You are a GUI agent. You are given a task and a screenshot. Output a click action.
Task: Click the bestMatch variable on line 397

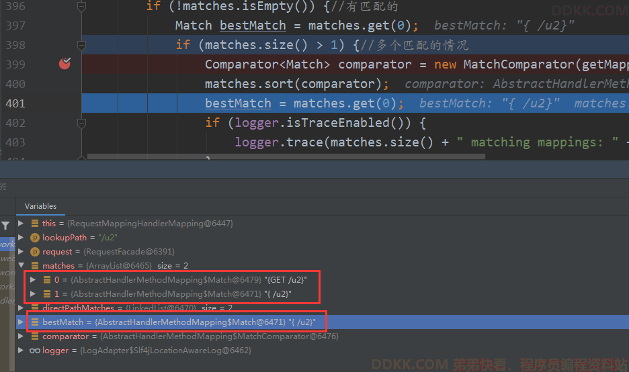[x=253, y=26]
